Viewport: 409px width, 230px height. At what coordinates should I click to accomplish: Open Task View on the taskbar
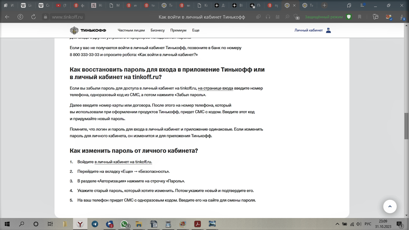pos(50,224)
